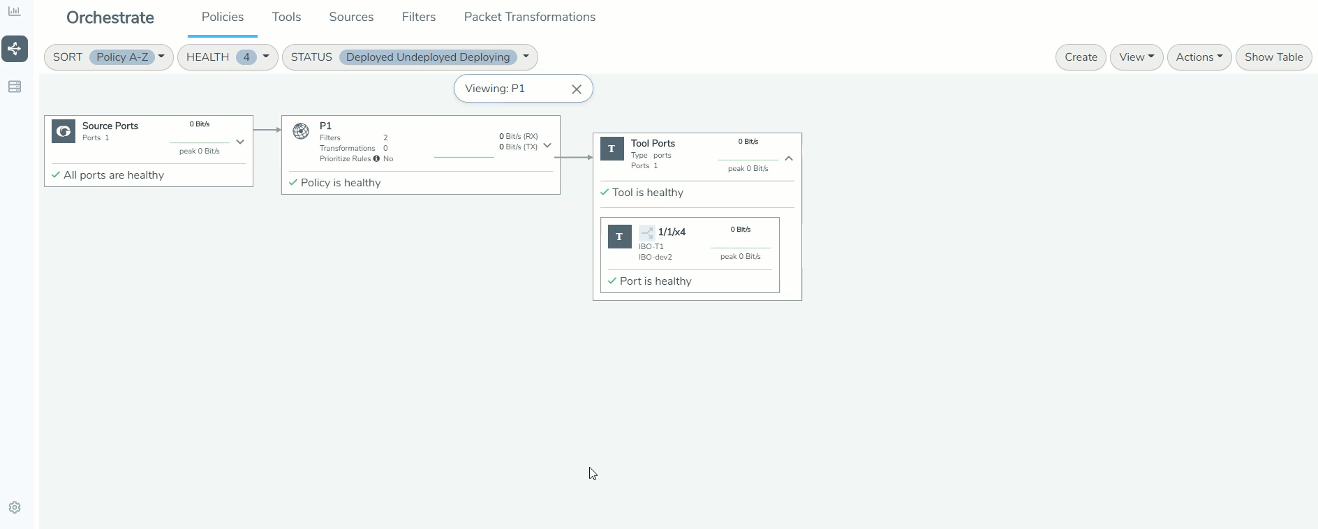The image size is (1318, 529).
Task: Collapse the Tool Ports card
Action: point(789,158)
